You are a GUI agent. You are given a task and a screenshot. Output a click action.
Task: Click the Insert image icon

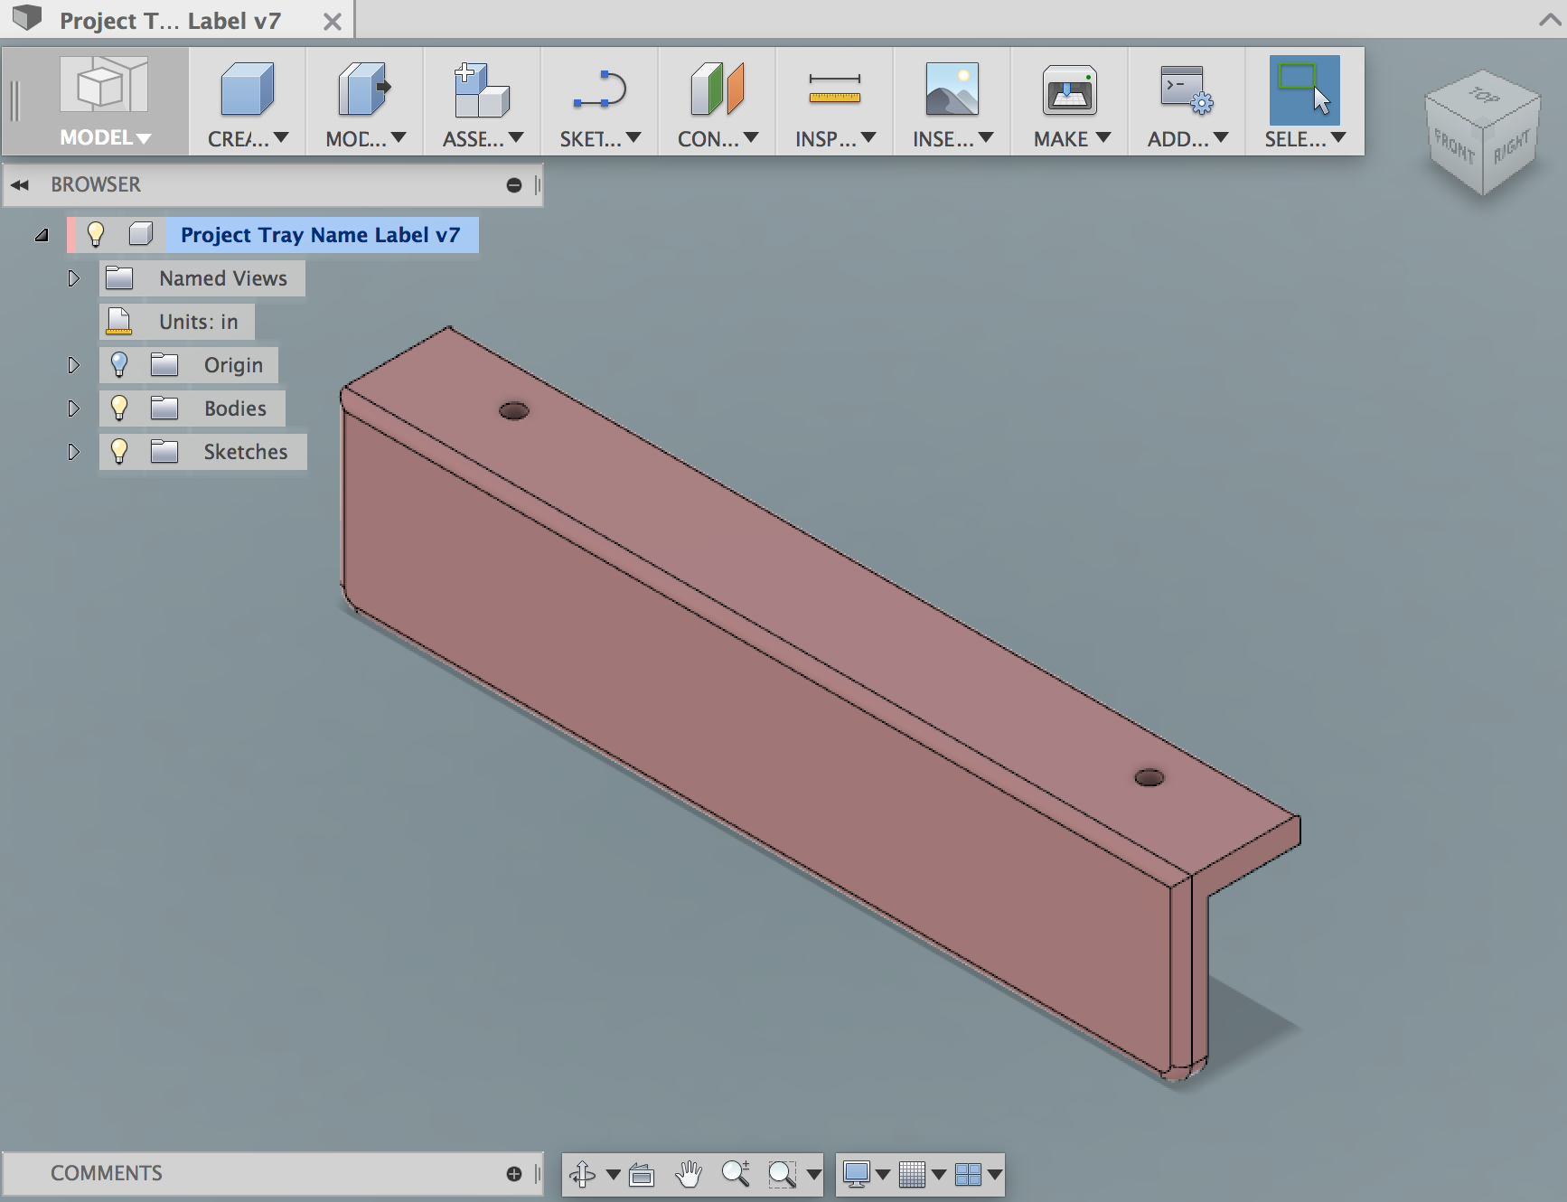952,89
